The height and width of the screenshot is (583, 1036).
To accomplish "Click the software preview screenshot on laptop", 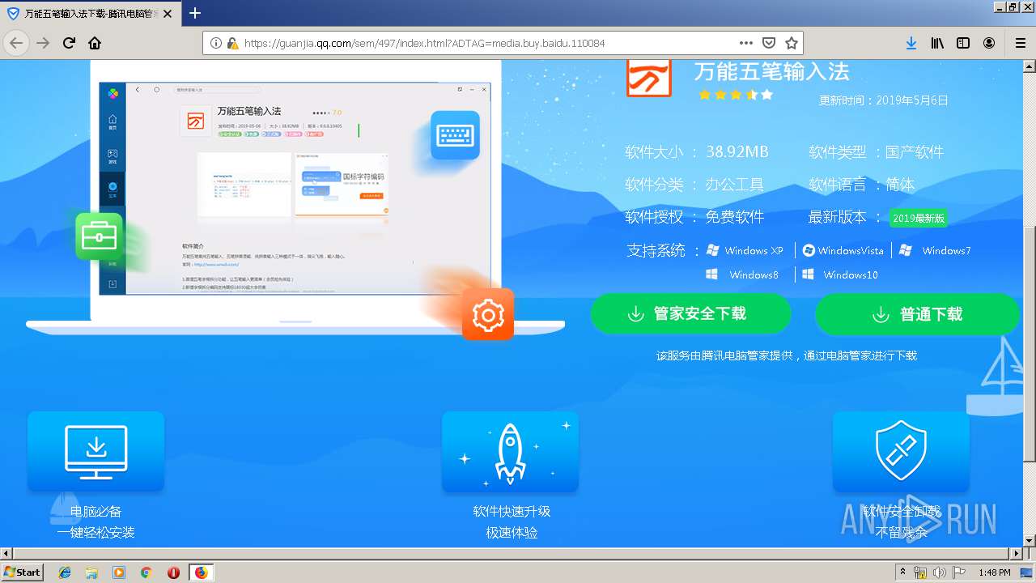I will pyautogui.click(x=295, y=189).
